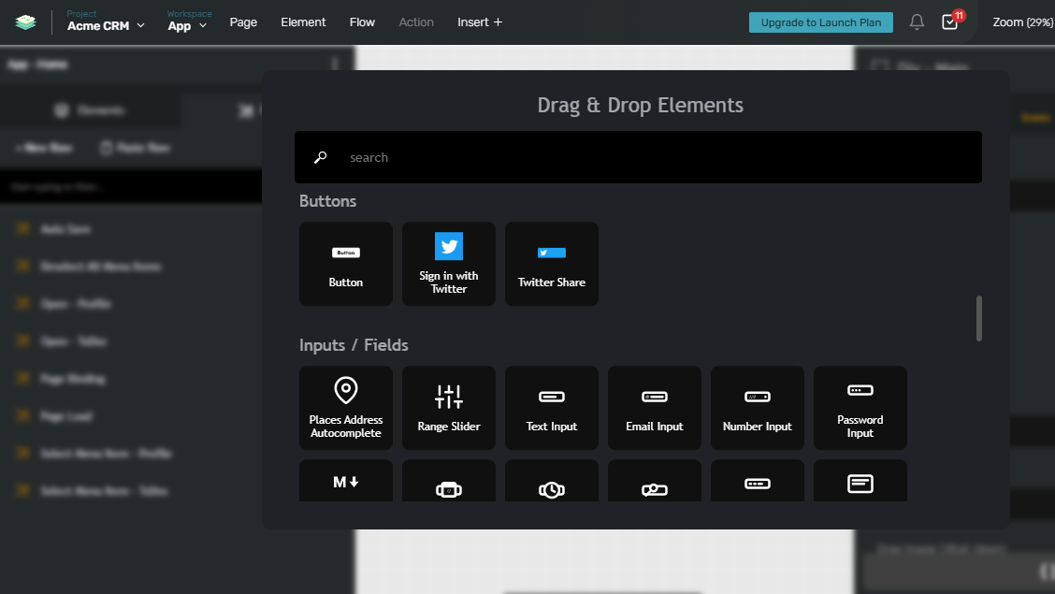Screen dimensions: 1055x594
Task: Click the Drag & Drop Elements title
Action: pos(640,105)
